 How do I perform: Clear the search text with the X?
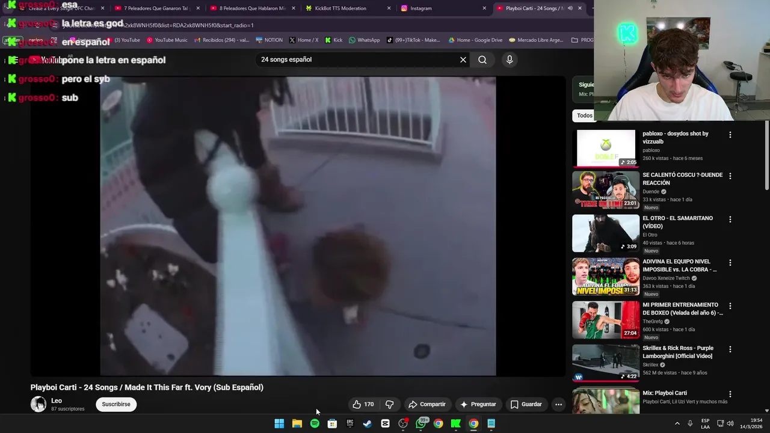point(463,60)
